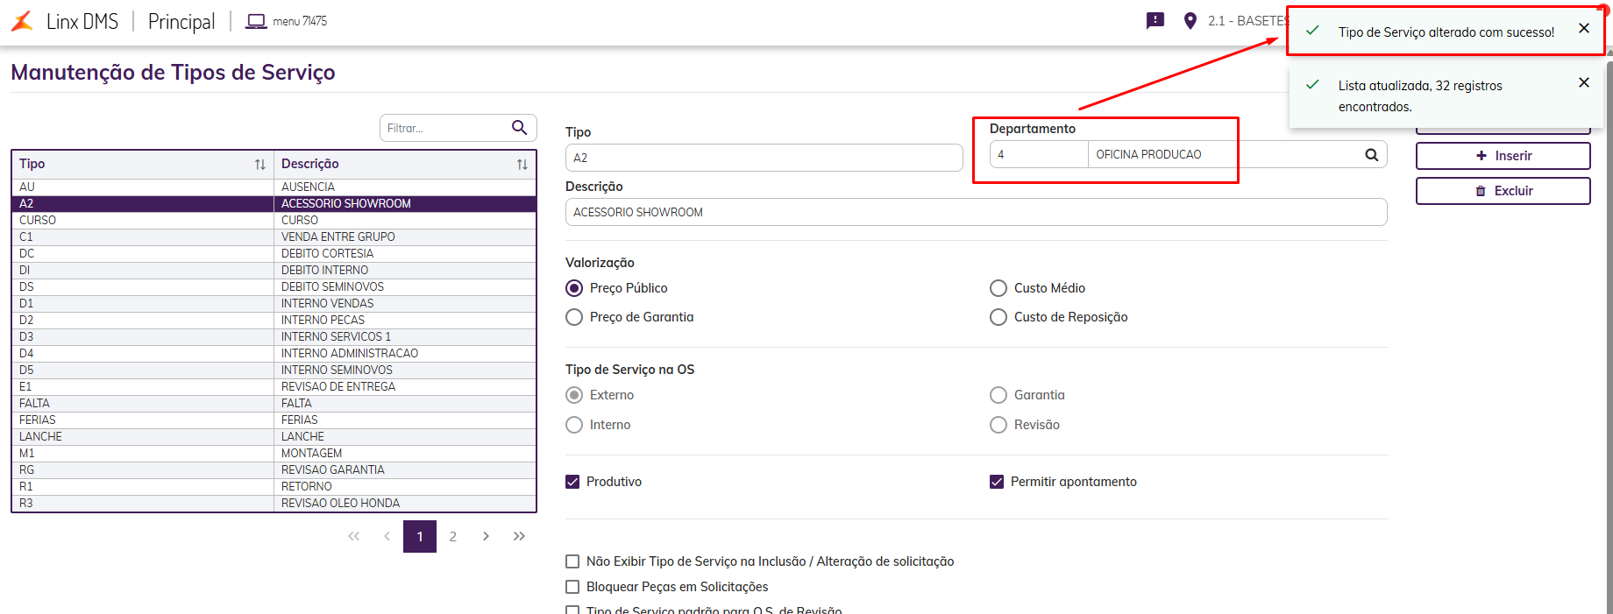Open the feedback message icon
The width and height of the screenshot is (1613, 614).
pyautogui.click(x=1155, y=21)
